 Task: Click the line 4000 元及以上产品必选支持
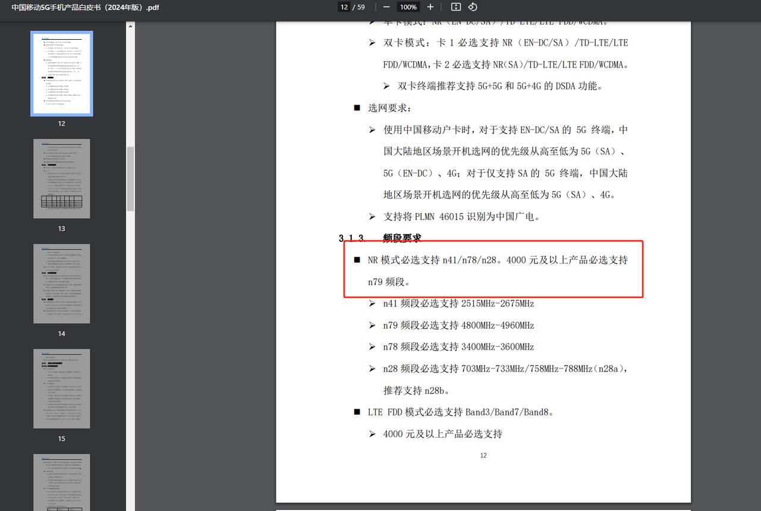tap(442, 434)
